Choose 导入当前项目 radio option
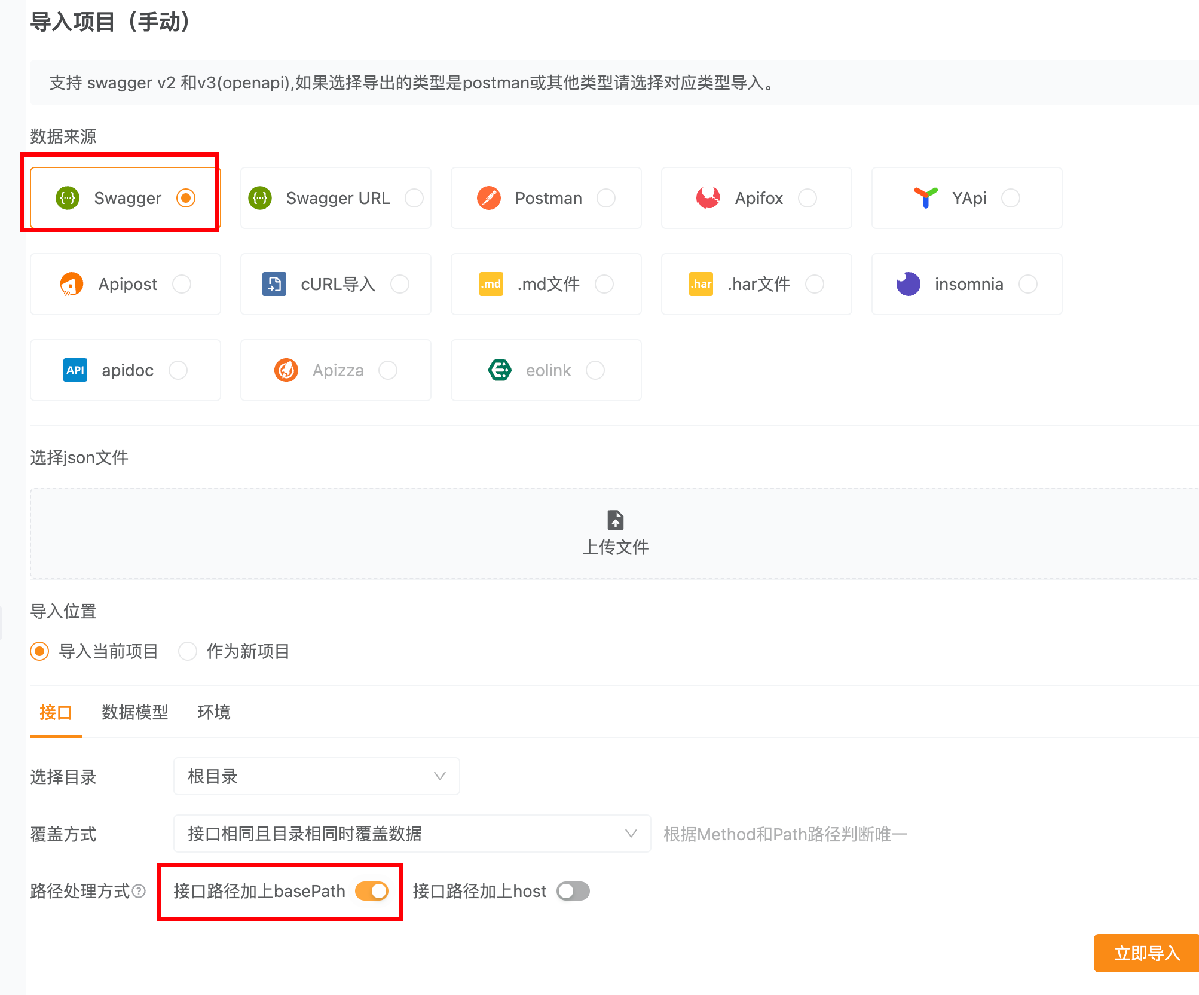1199x995 pixels. [x=39, y=651]
